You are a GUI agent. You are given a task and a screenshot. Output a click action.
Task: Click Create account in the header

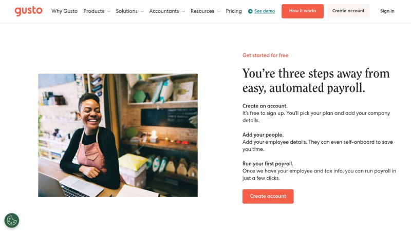(x=348, y=11)
